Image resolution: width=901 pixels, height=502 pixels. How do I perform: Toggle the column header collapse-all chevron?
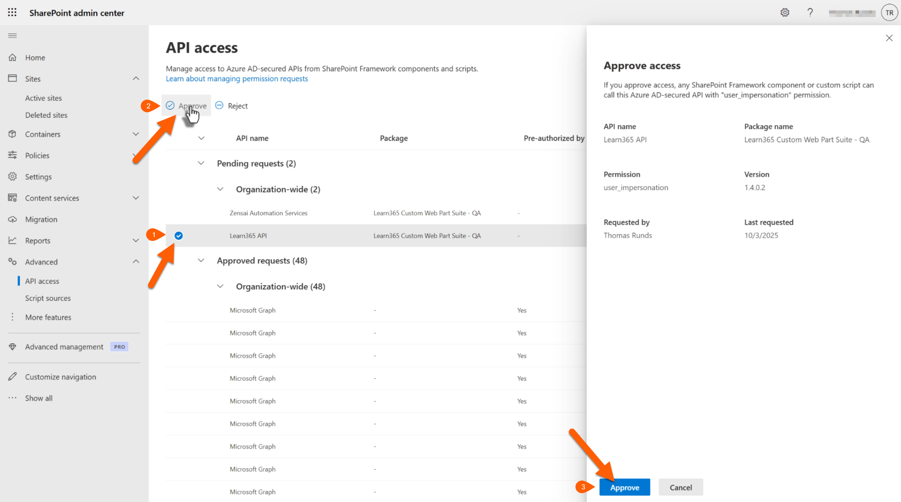point(201,138)
